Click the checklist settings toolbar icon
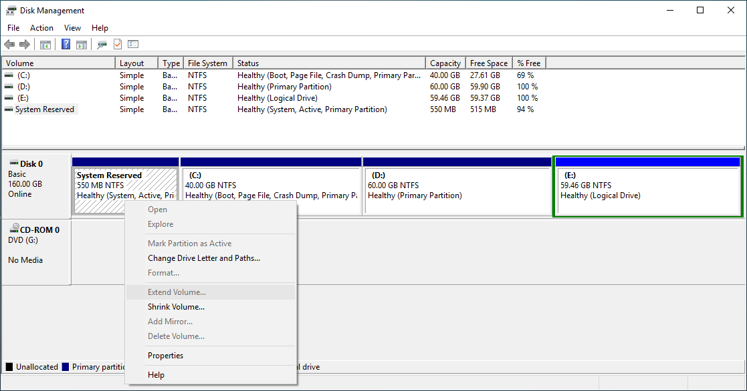This screenshot has width=747, height=391. 133,45
